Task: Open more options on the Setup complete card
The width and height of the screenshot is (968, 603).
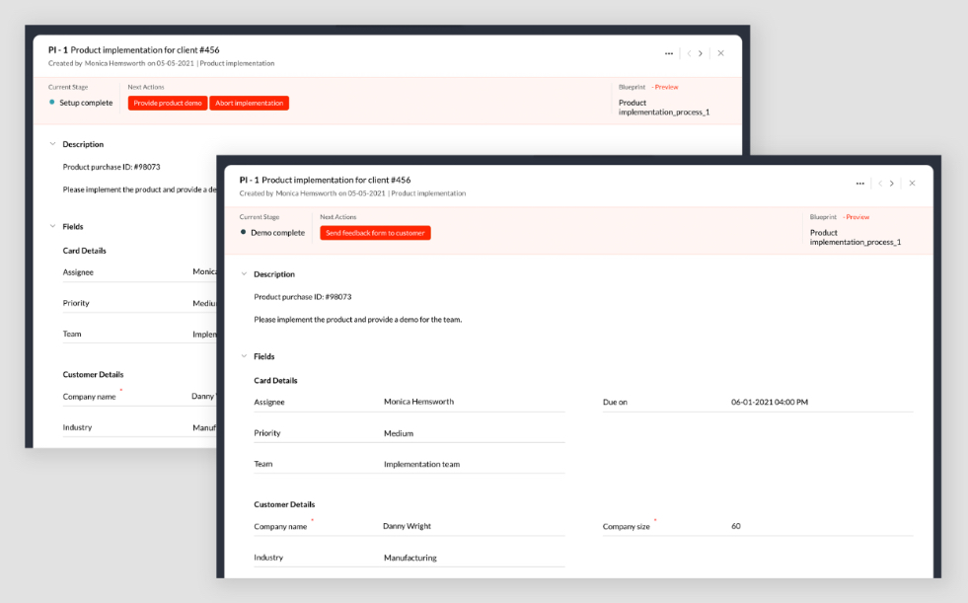Action: (668, 53)
